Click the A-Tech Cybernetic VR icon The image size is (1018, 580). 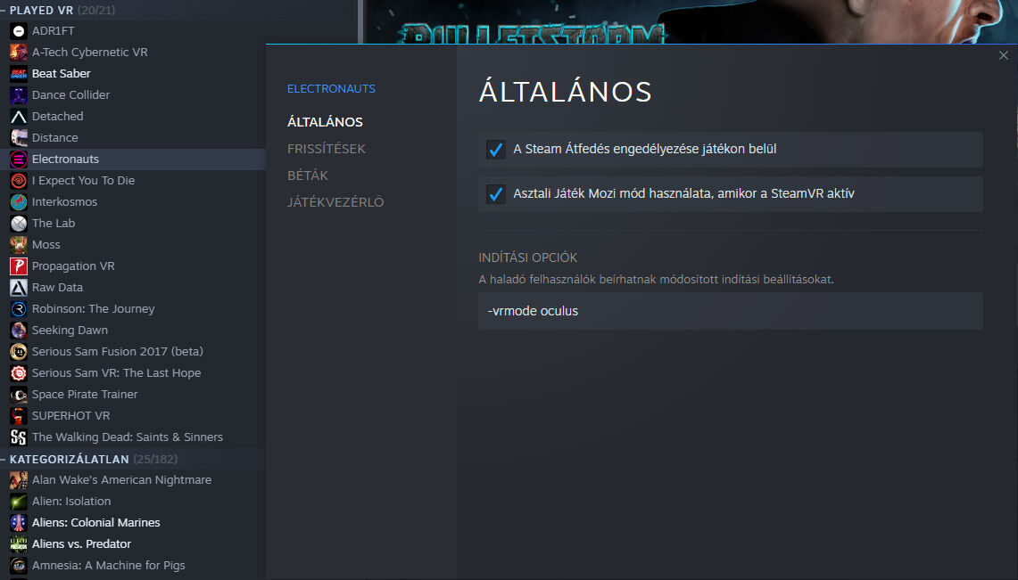pyautogui.click(x=18, y=53)
